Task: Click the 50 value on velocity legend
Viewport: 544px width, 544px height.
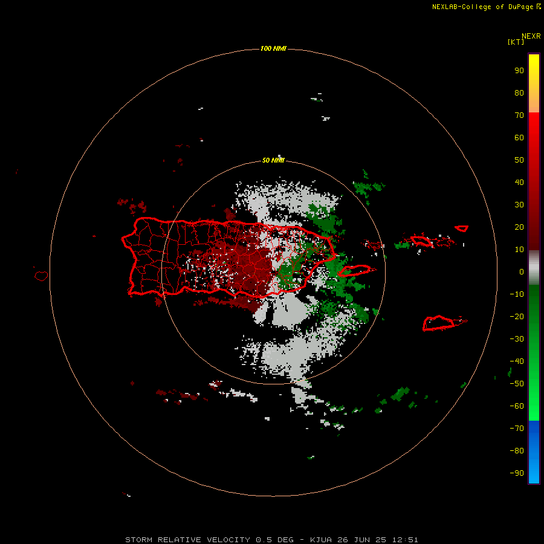Action: (x=519, y=160)
